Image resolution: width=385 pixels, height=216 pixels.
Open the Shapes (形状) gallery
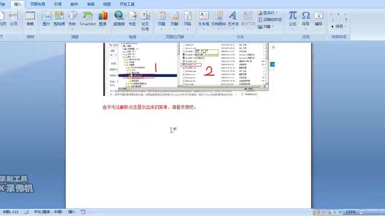(x=72, y=20)
